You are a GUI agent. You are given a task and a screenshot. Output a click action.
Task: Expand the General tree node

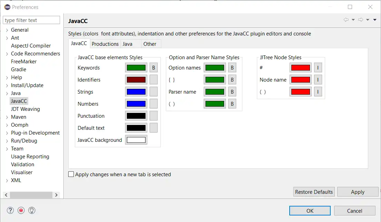tap(7, 30)
